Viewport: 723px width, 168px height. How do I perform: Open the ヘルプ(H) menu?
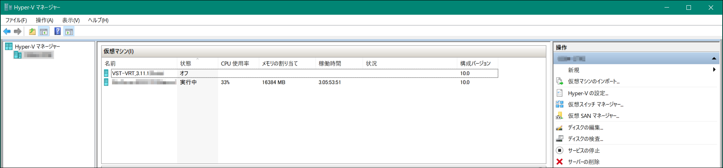pos(98,20)
